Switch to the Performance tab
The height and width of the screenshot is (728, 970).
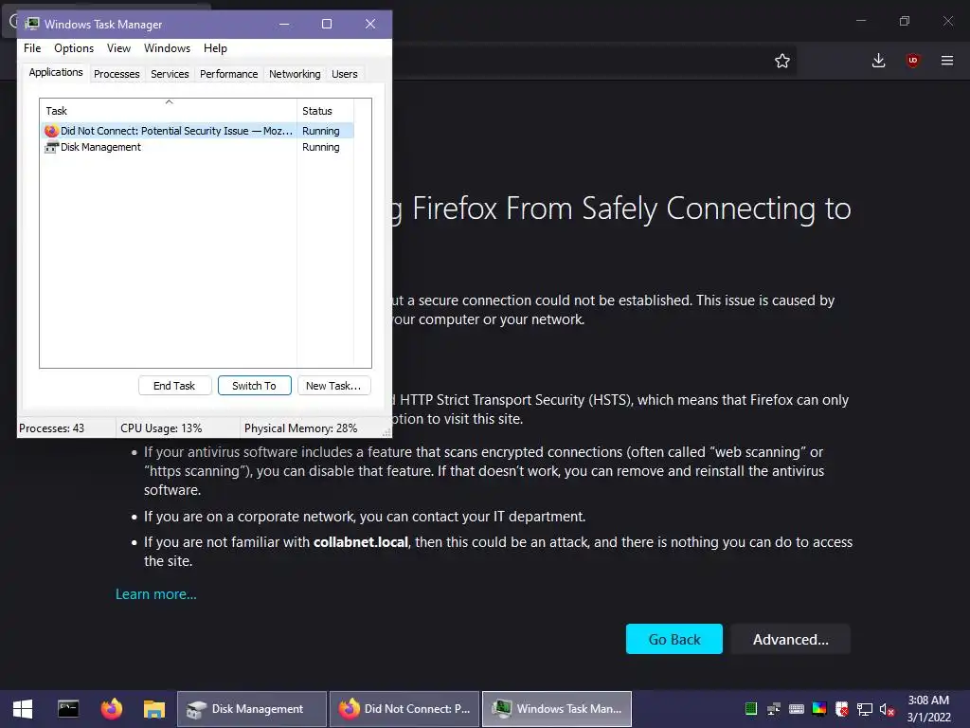229,74
